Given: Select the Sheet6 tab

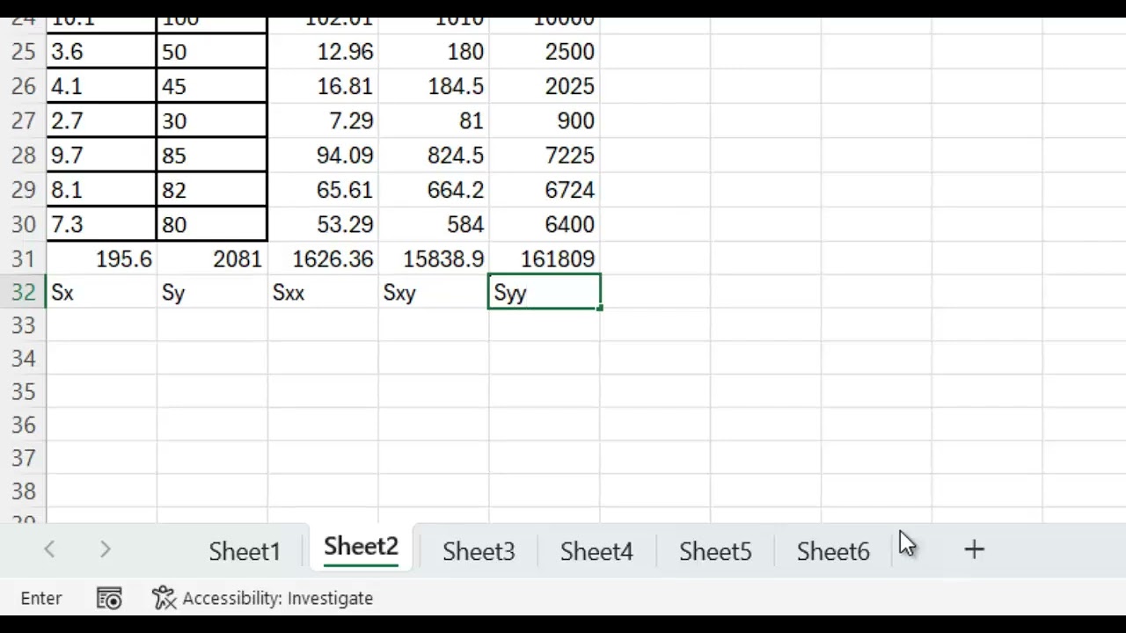Looking at the screenshot, I should 832,551.
